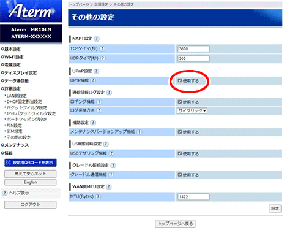Open ポートマッピング設定 submenu item
Viewport: 306px width, 238px height.
(26, 120)
